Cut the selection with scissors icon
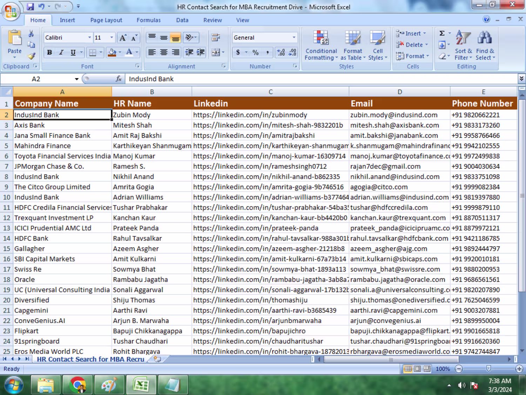The height and width of the screenshot is (395, 526). pyautogui.click(x=31, y=34)
